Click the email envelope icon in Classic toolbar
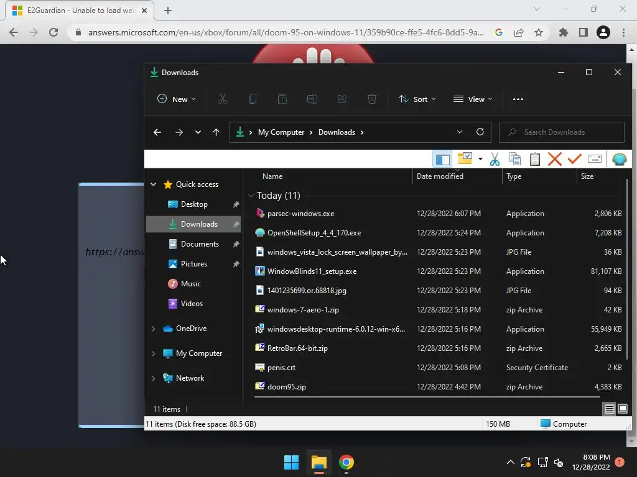The height and width of the screenshot is (477, 637). [x=594, y=158]
